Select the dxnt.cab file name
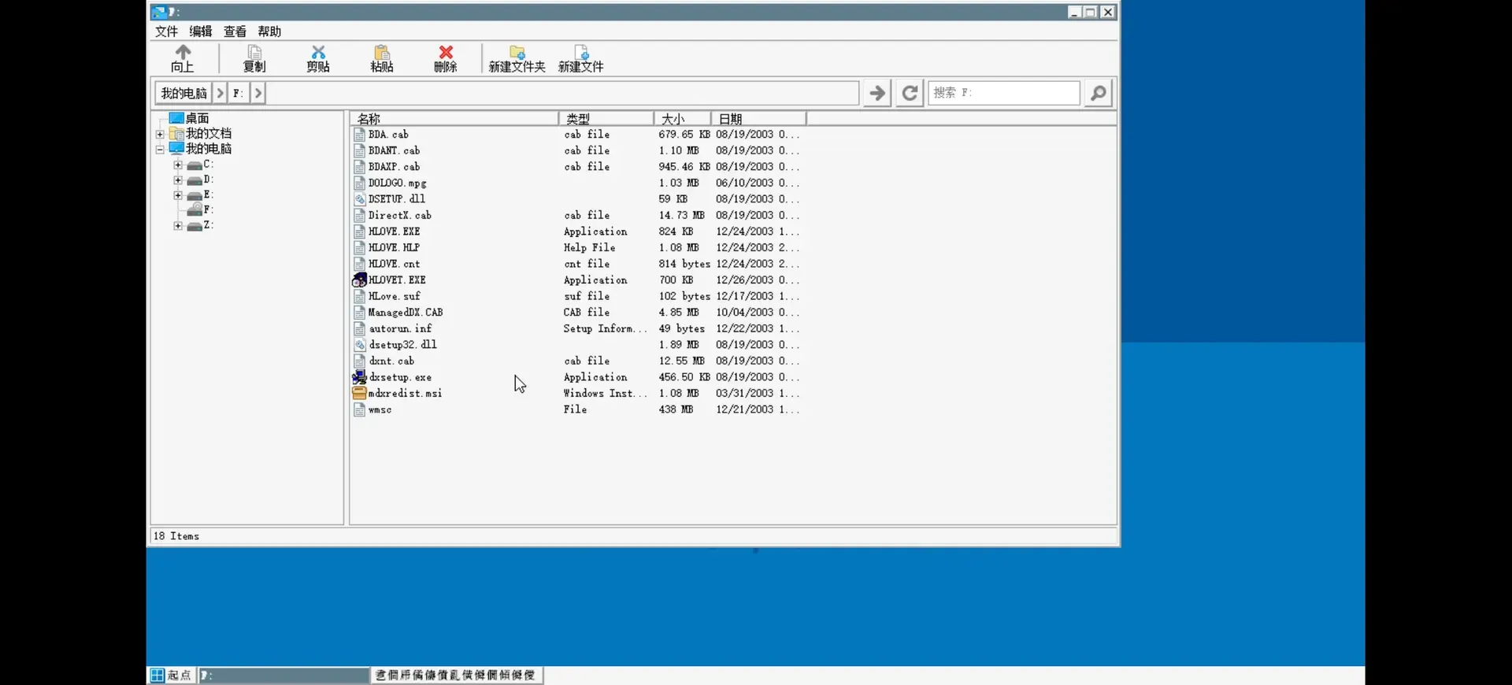 (x=391, y=361)
